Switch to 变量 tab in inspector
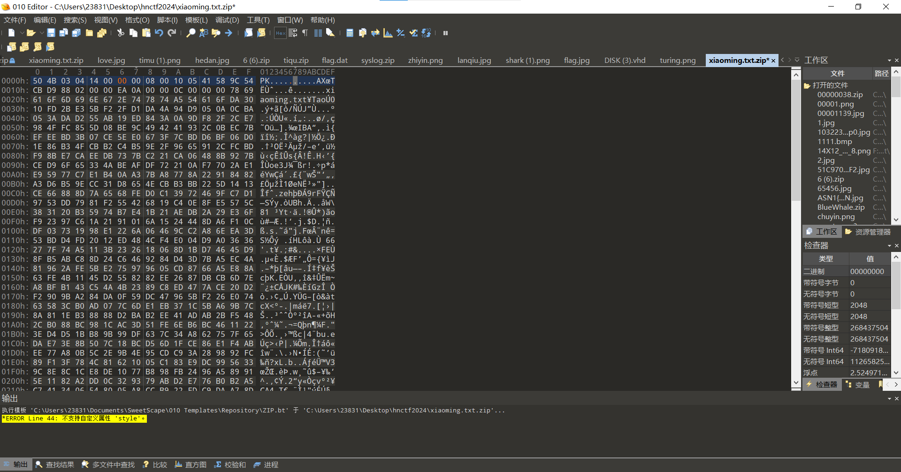This screenshot has width=901, height=472. (857, 385)
